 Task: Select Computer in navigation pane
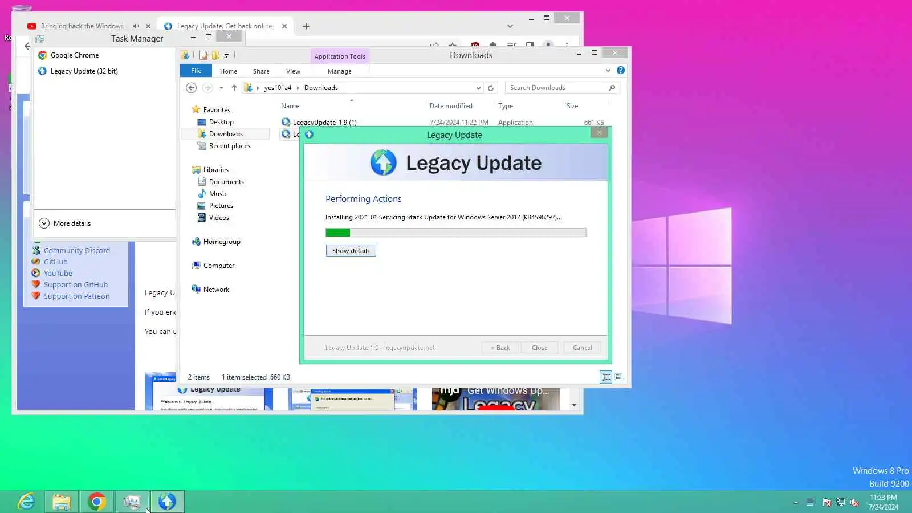(x=219, y=266)
